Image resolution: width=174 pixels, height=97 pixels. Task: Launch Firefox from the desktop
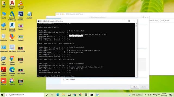pyautogui.click(x=12, y=37)
